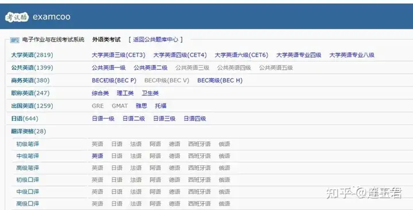Click 日语 in the 初级笔译 row

116,144
